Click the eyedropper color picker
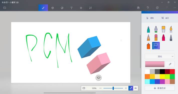The height and width of the screenshot is (94, 178). pyautogui.click(x=170, y=64)
